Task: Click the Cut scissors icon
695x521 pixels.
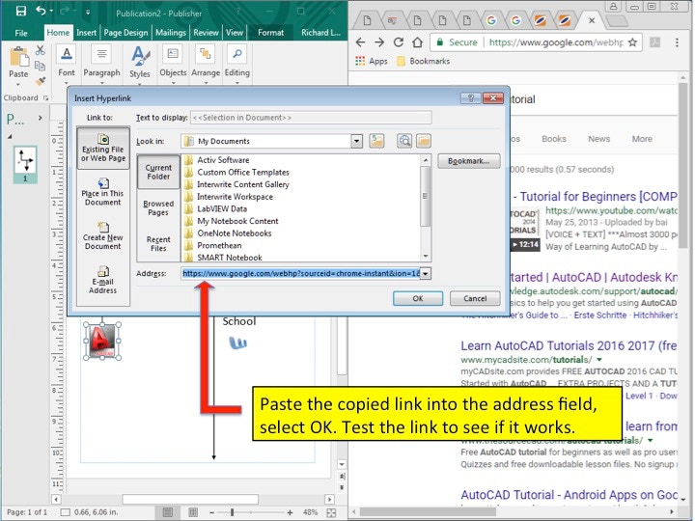Action: click(x=41, y=50)
